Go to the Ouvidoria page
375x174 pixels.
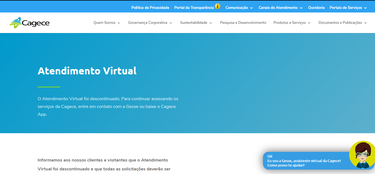coord(316,8)
